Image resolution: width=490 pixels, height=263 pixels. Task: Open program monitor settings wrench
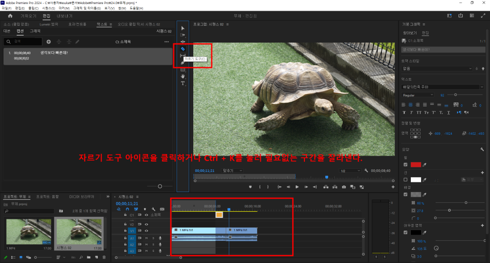tap(366, 171)
